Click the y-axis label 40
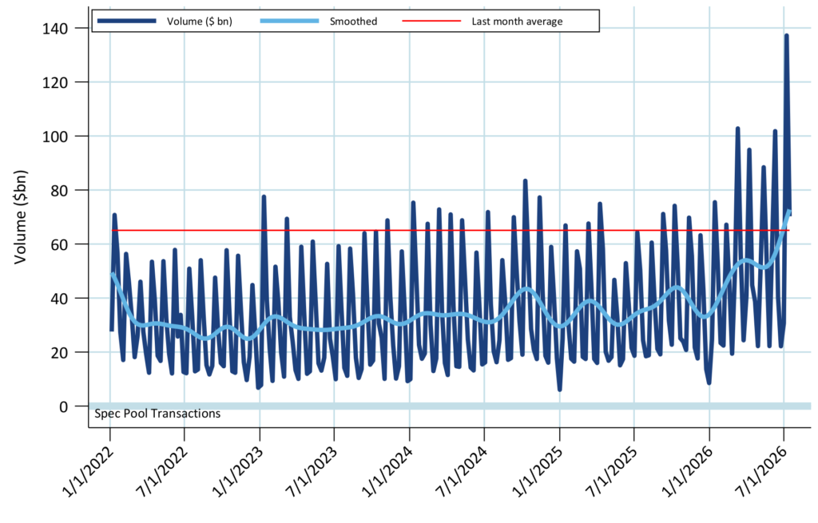The image size is (818, 523). coord(59,299)
